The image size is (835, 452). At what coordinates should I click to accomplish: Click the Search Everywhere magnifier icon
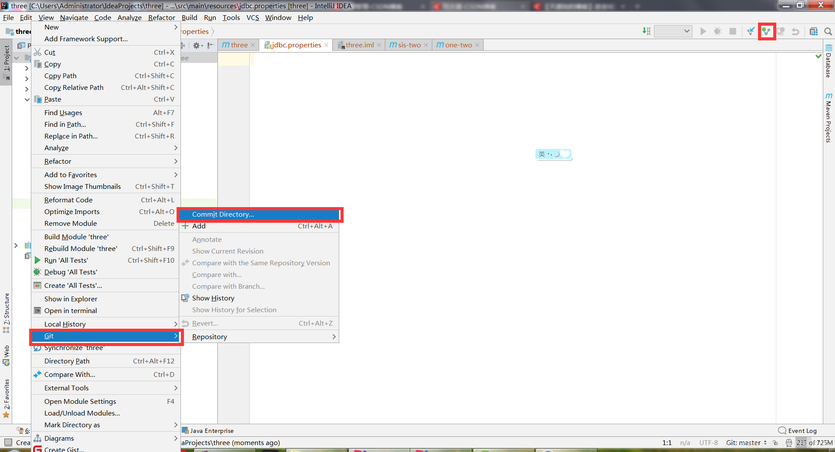coord(828,31)
